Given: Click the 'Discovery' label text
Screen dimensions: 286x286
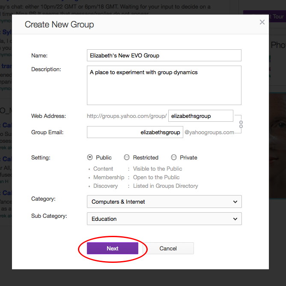Looking at the screenshot, I should click(106, 186).
